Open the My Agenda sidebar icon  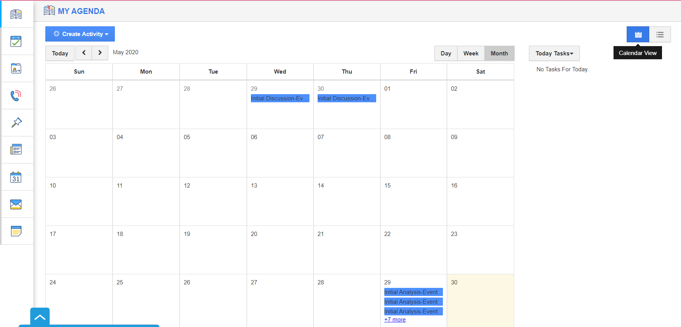[16, 14]
